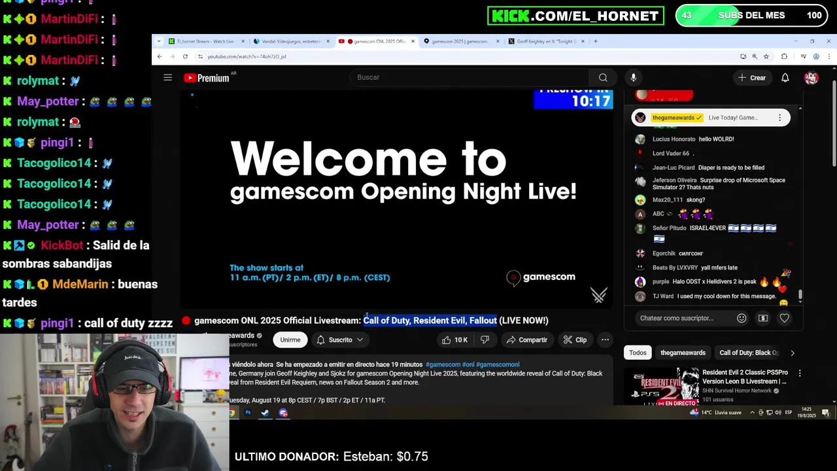Click the taskbar clock and date
This screenshot has height=471, width=837.
[806, 413]
